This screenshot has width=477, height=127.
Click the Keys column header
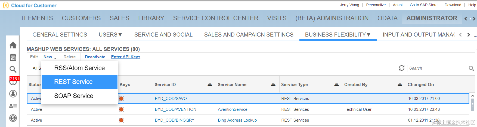[x=125, y=85]
